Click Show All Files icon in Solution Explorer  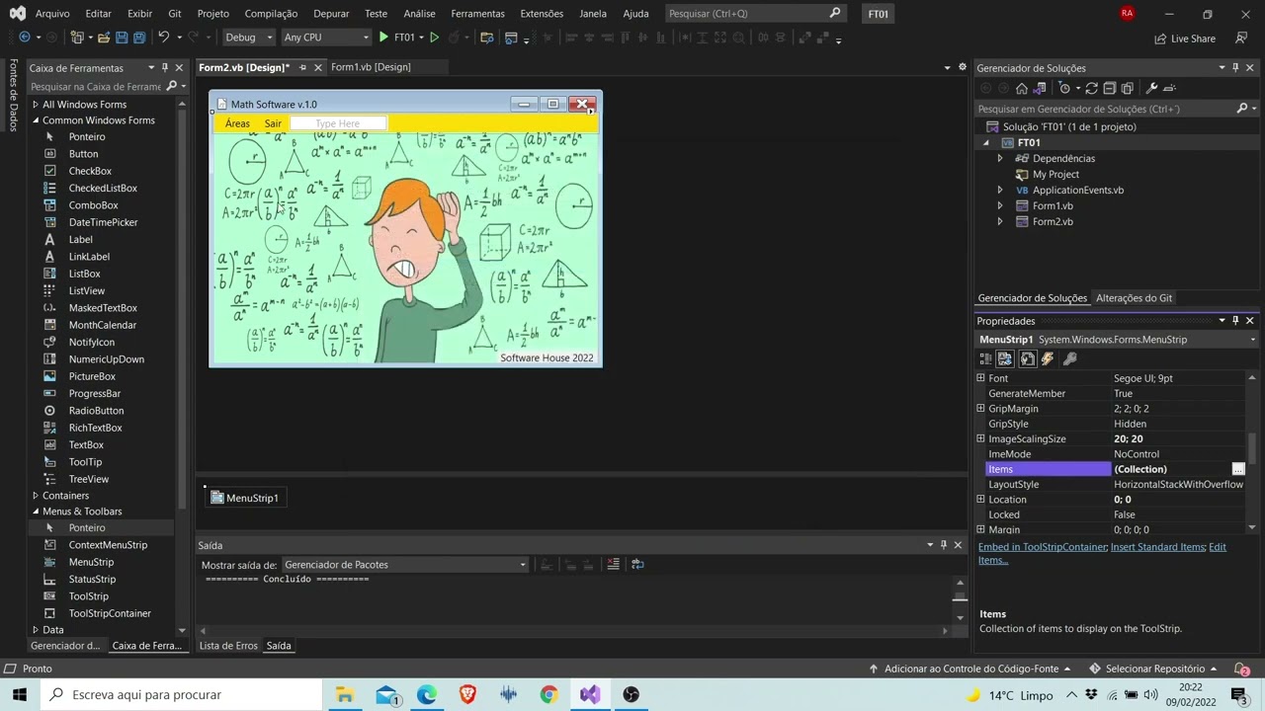[1128, 88]
